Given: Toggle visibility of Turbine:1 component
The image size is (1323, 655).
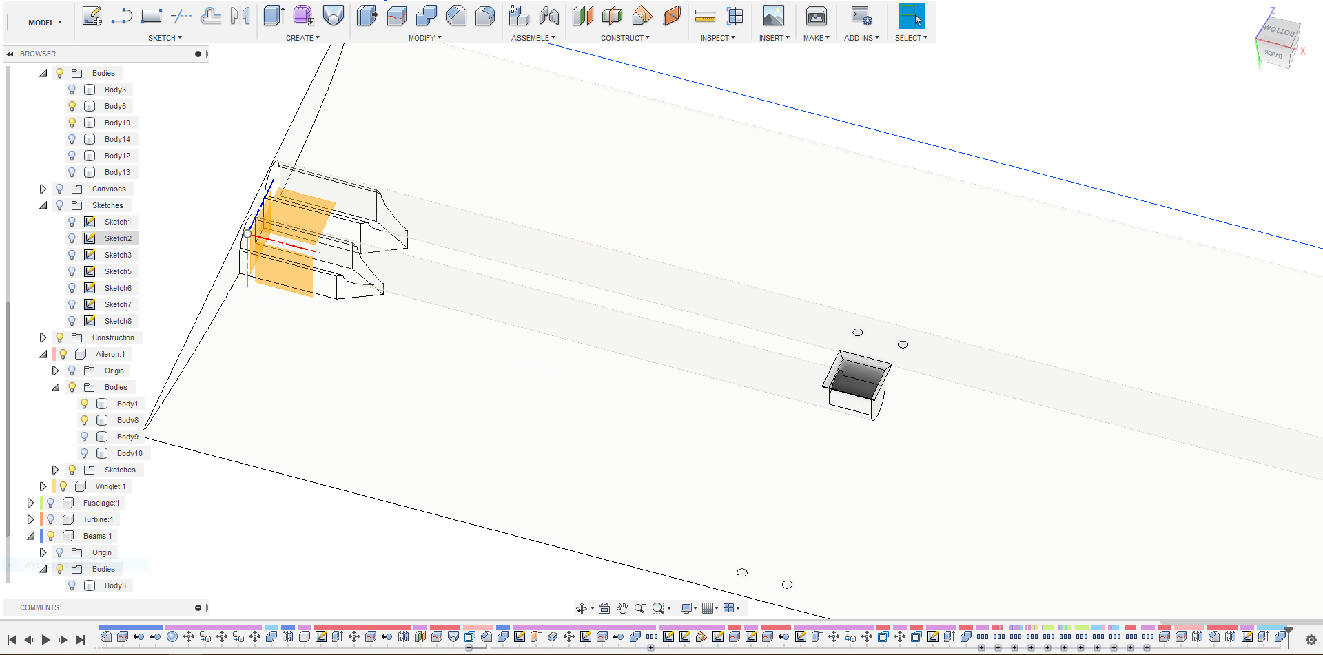Looking at the screenshot, I should pyautogui.click(x=50, y=519).
